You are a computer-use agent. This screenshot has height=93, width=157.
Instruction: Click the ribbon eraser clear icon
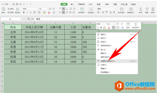(54, 12)
